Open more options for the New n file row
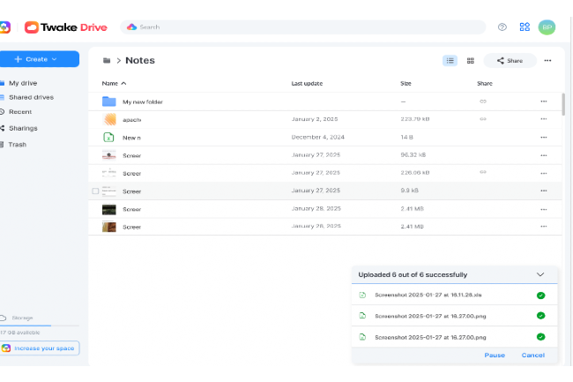This screenshot has width=573, height=382. click(543, 137)
